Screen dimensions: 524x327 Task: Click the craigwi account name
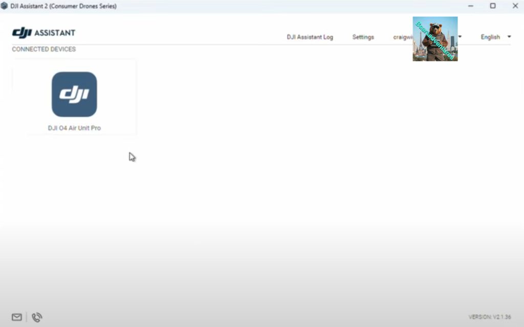click(402, 37)
